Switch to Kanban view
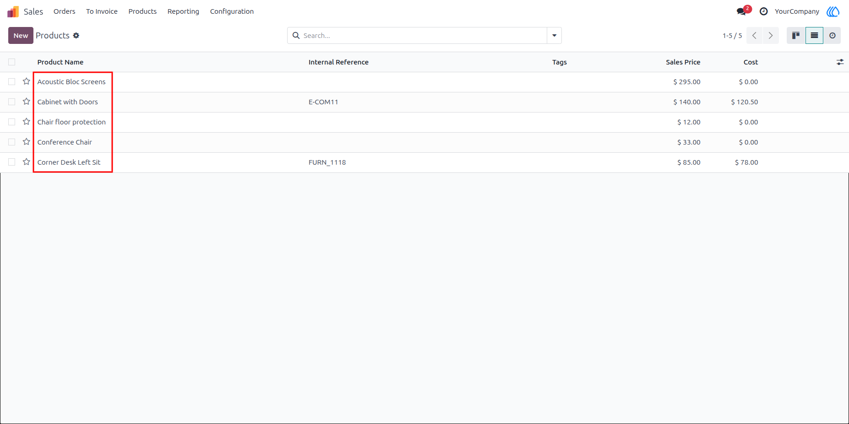 pos(796,35)
